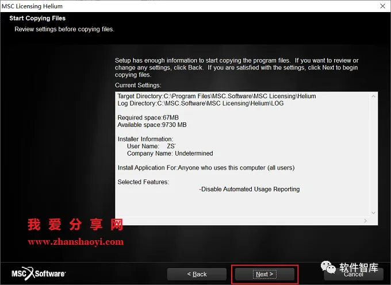Click the Next button to begin copying
Image resolution: width=391 pixels, height=285 pixels.
[264, 274]
